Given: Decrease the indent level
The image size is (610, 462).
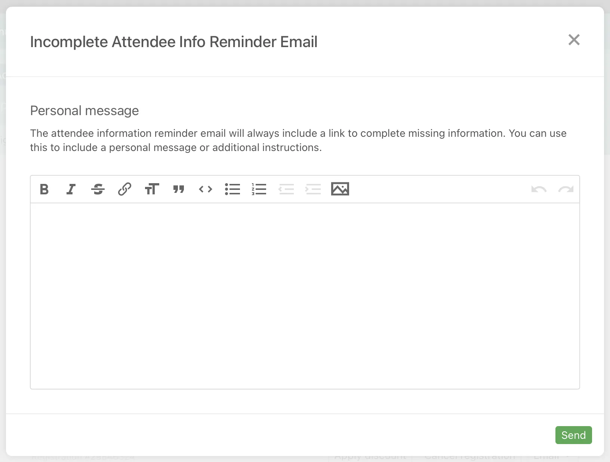Looking at the screenshot, I should [x=286, y=189].
